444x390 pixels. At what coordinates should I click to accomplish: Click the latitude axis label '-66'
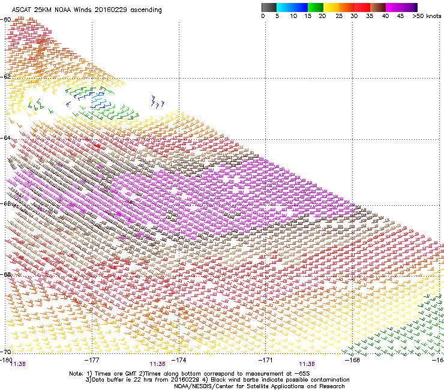[5, 203]
